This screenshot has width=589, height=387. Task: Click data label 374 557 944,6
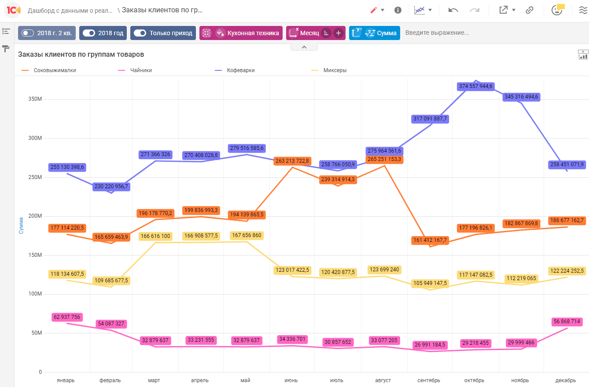point(475,86)
